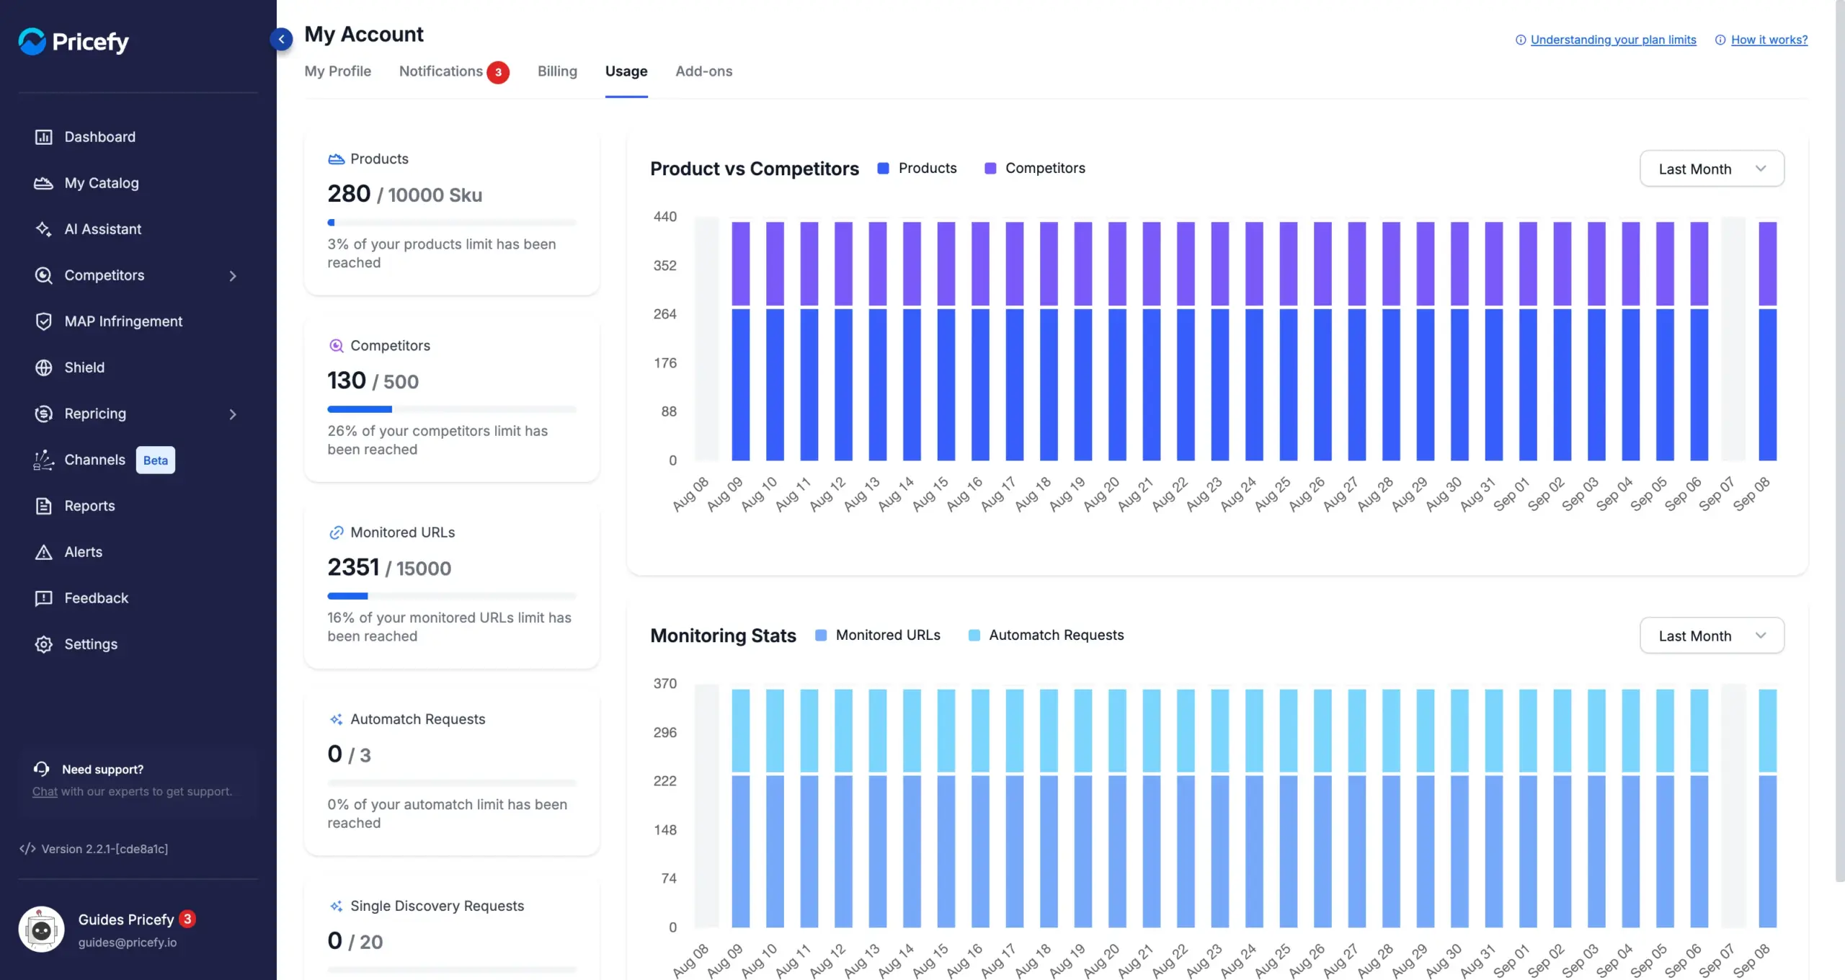Click the Aug 20 bar in Product vs Competitors

tap(1117, 341)
